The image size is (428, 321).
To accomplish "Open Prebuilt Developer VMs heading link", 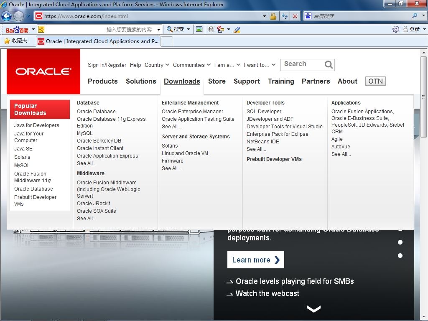I will click(x=274, y=159).
